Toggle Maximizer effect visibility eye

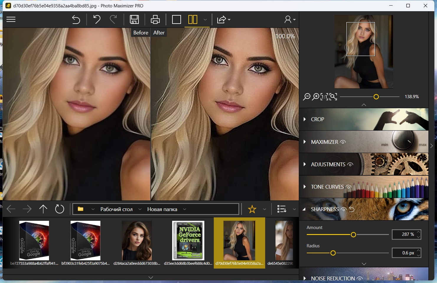343,142
